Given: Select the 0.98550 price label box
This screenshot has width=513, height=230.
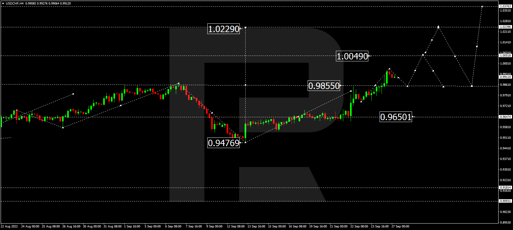Looking at the screenshot, I should 324,86.
